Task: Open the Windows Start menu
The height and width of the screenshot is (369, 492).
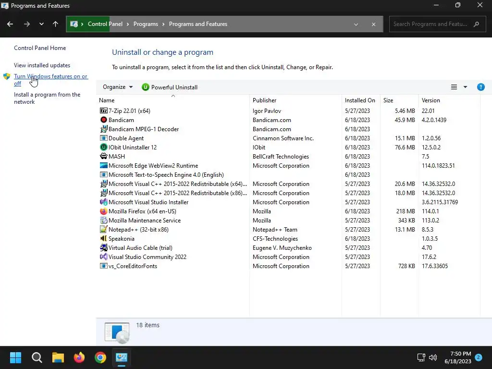Action: [x=15, y=357]
